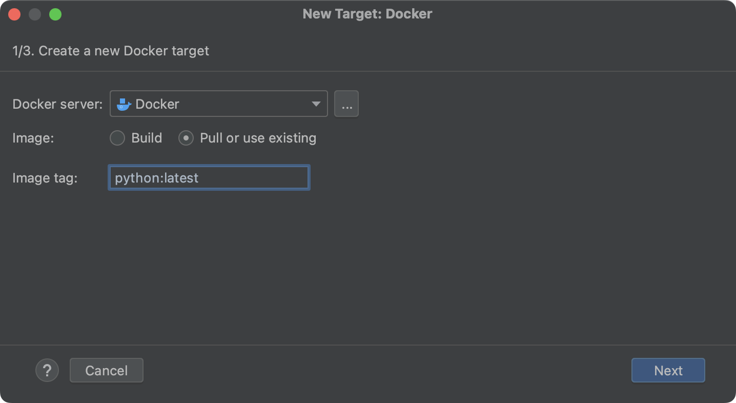Click the Pull or use existing label text
This screenshot has height=403, width=736.
[258, 138]
